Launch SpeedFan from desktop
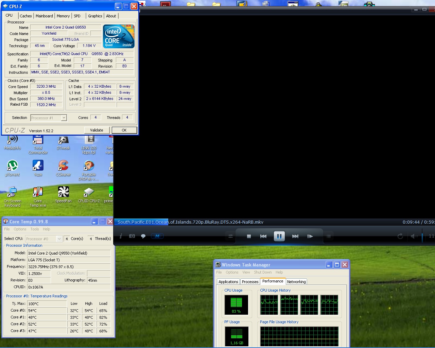435x348 pixels. (x=63, y=195)
